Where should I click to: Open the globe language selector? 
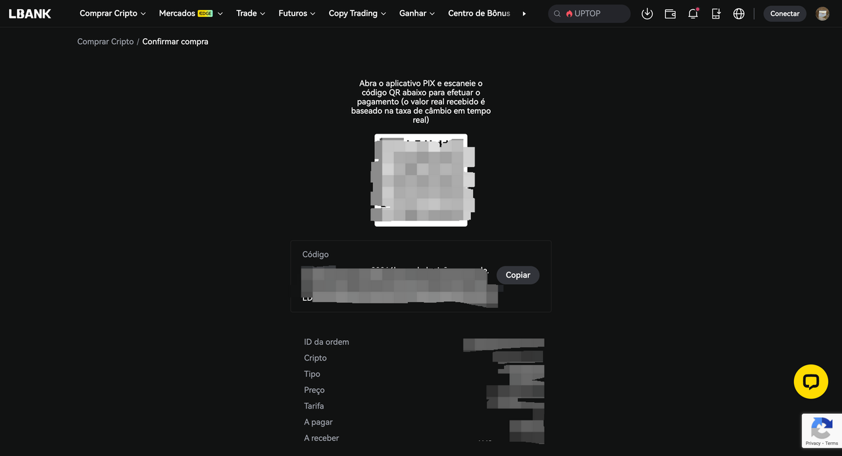pos(739,14)
